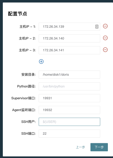Click the 安装目录 label

(28, 75)
